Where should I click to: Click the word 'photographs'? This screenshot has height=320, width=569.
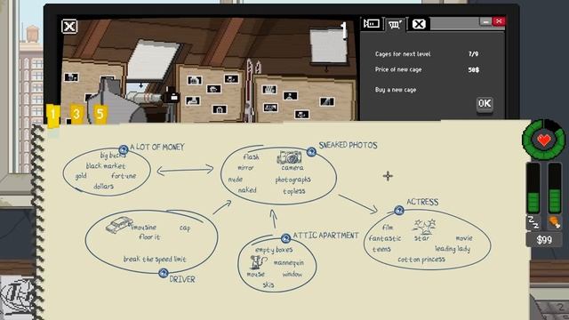(x=293, y=180)
